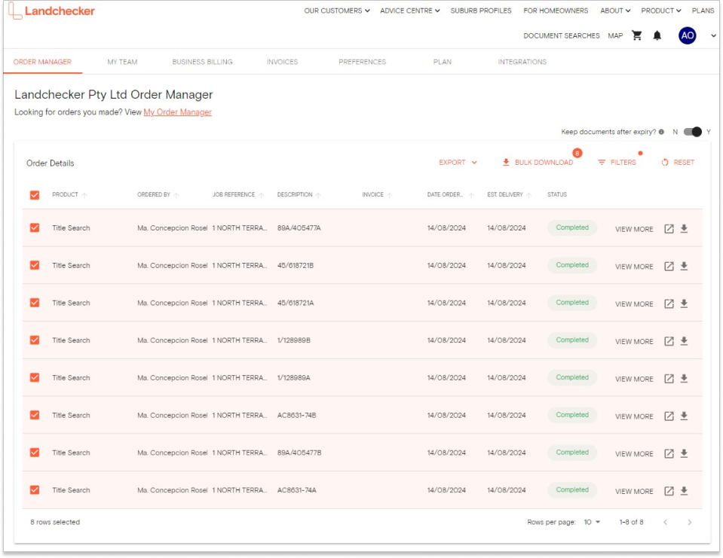The height and width of the screenshot is (558, 723).
Task: Switch to the Invoices tab
Action: pyautogui.click(x=282, y=62)
